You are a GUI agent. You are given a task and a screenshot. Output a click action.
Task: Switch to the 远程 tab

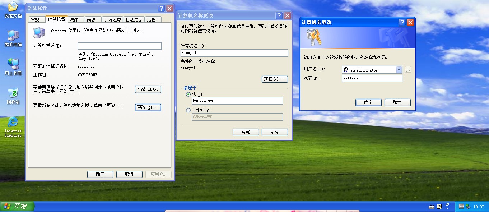click(153, 19)
